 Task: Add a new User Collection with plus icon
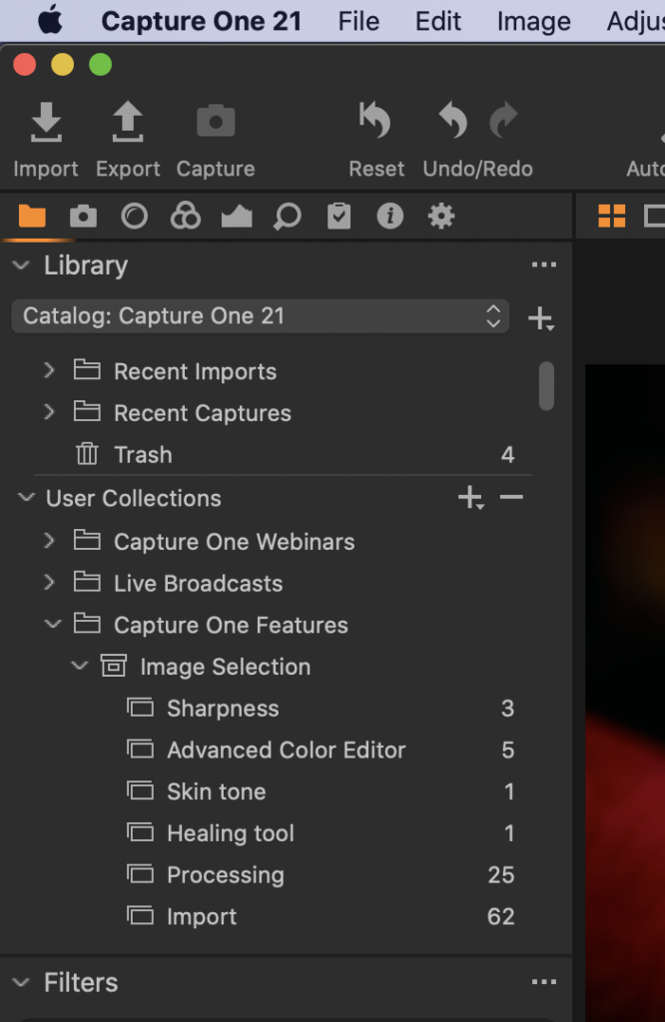470,498
